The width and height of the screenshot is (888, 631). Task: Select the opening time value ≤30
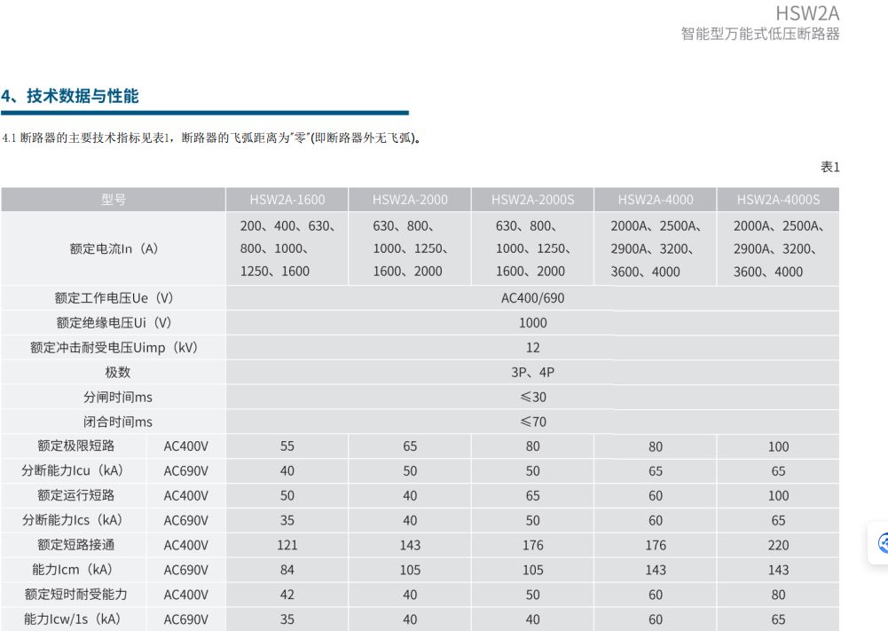pos(533,397)
